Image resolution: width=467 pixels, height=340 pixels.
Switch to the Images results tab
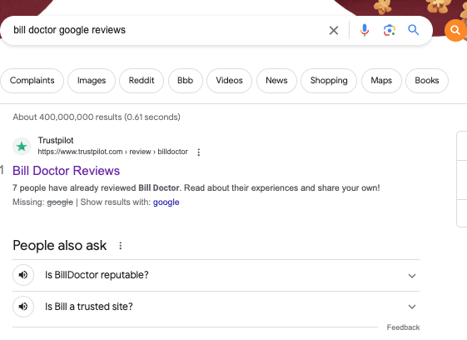click(92, 81)
